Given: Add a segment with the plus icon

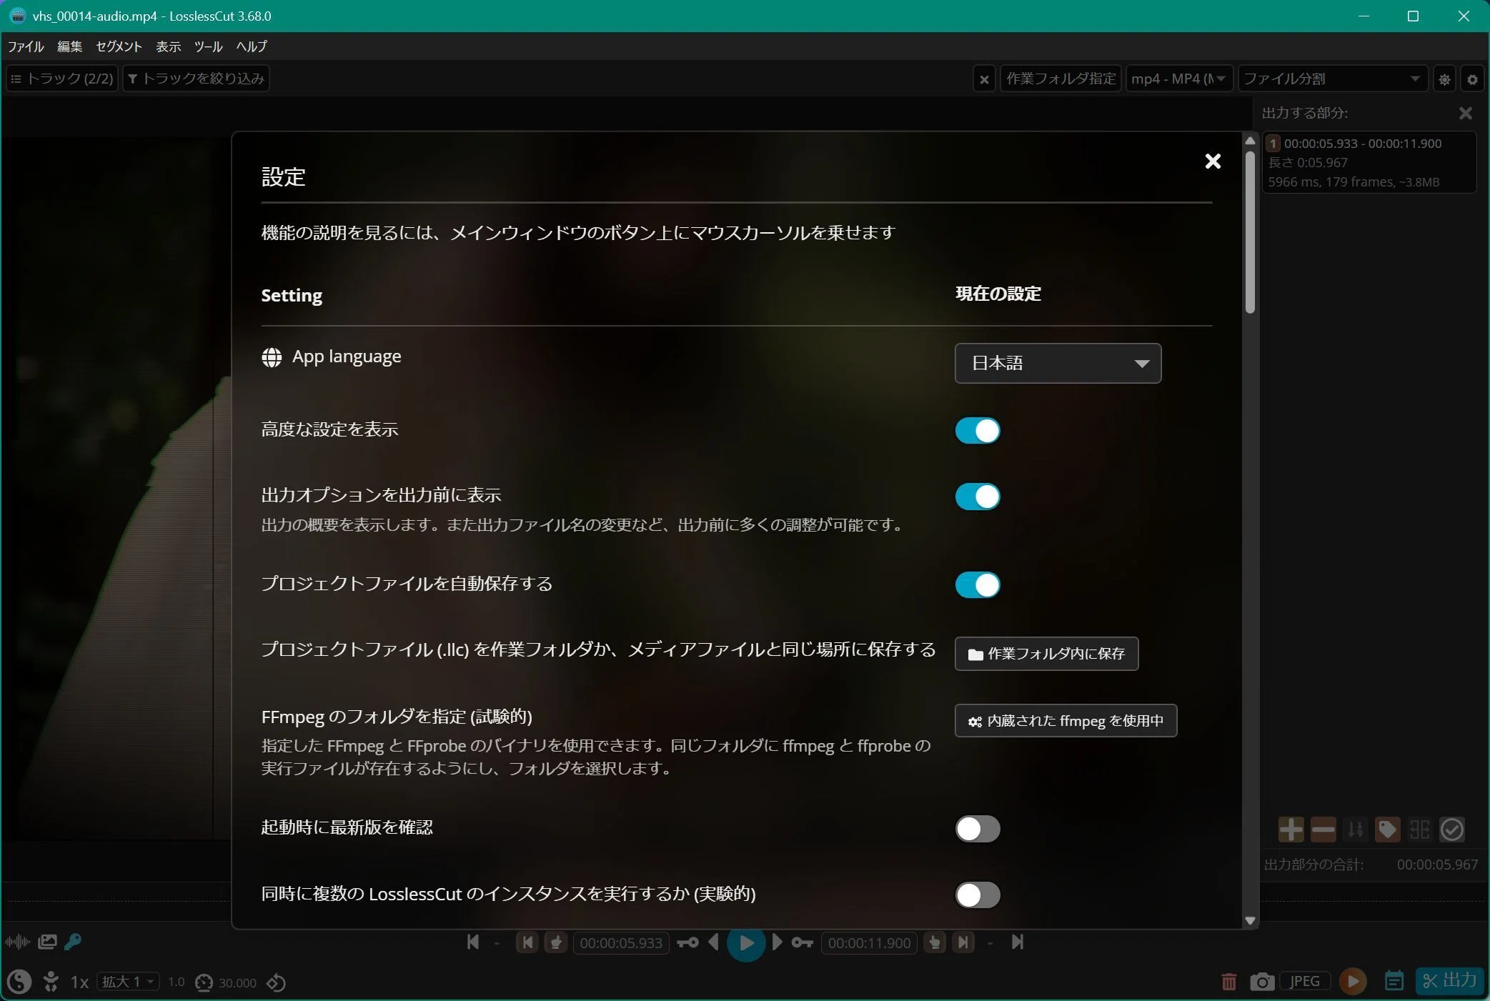Looking at the screenshot, I should [1291, 830].
